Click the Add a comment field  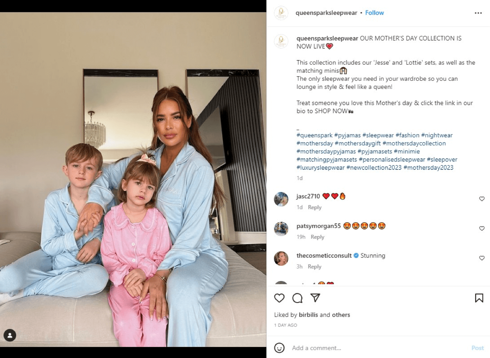379,348
